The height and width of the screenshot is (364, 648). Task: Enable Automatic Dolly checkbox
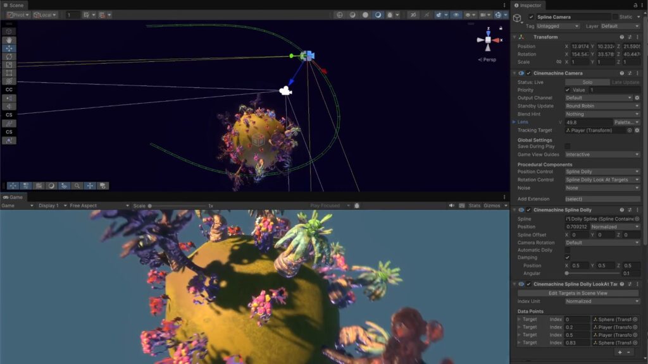pos(568,250)
